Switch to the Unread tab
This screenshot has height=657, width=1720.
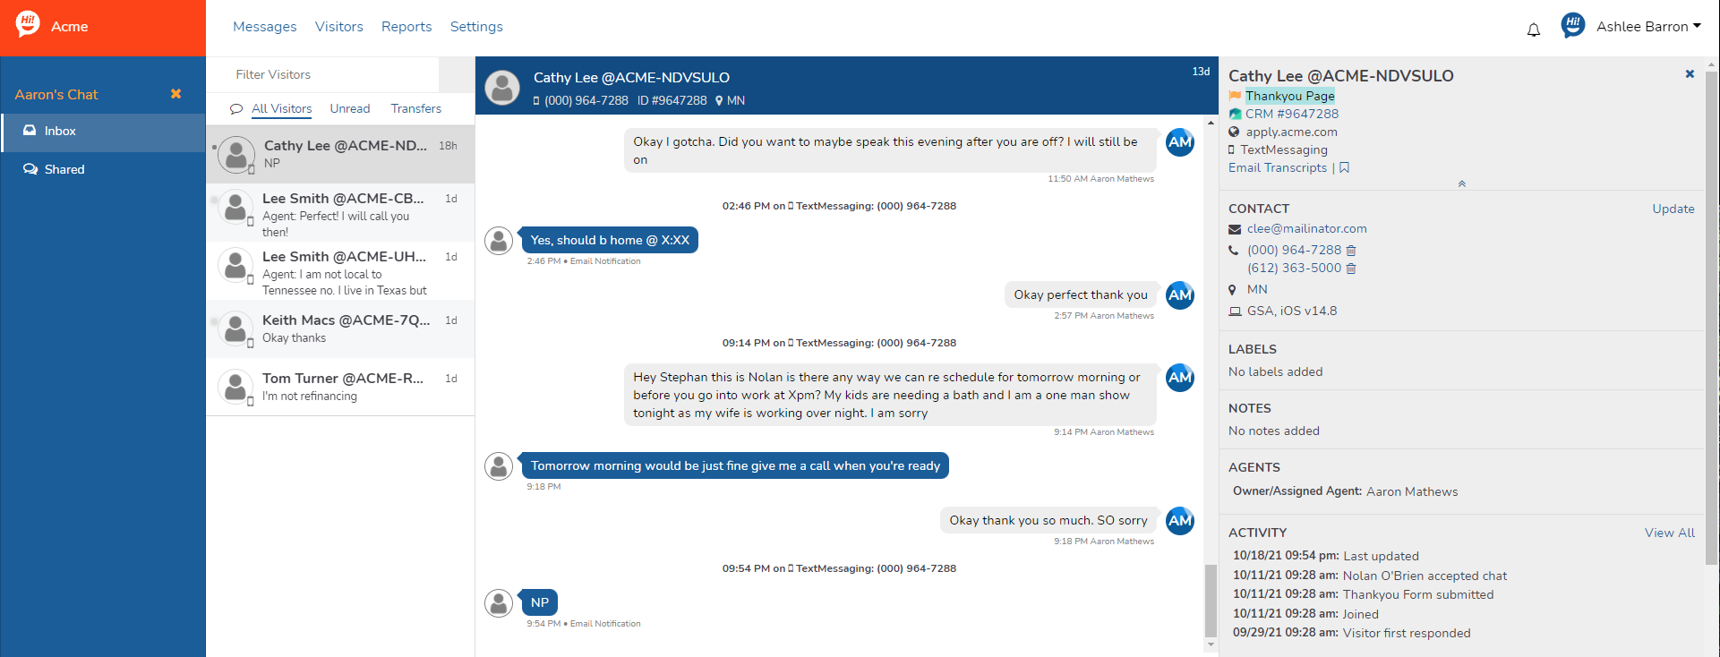(x=349, y=108)
